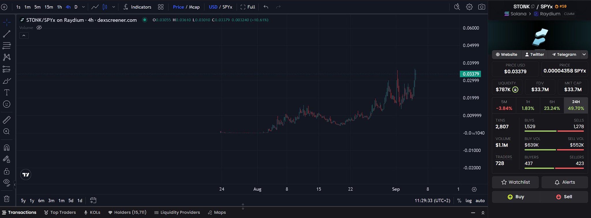Toggle hide all drawings eye

7,182
